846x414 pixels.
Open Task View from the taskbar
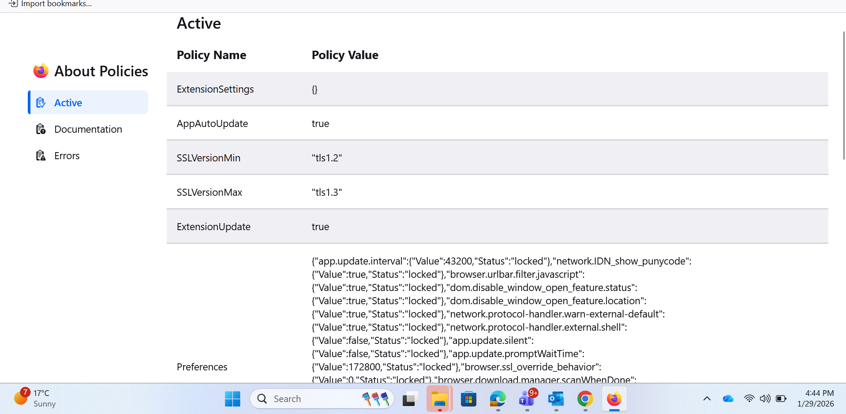410,399
